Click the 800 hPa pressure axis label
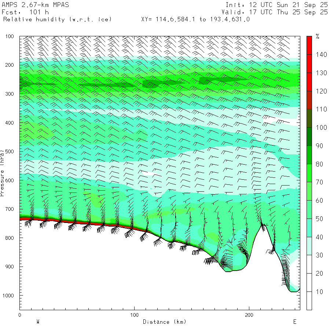This screenshot has height=330, width=330. (x=10, y=238)
